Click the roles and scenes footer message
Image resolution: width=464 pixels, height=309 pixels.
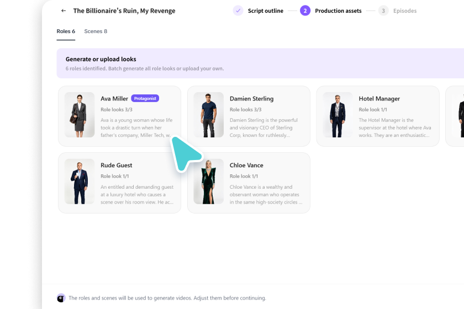tap(167, 298)
